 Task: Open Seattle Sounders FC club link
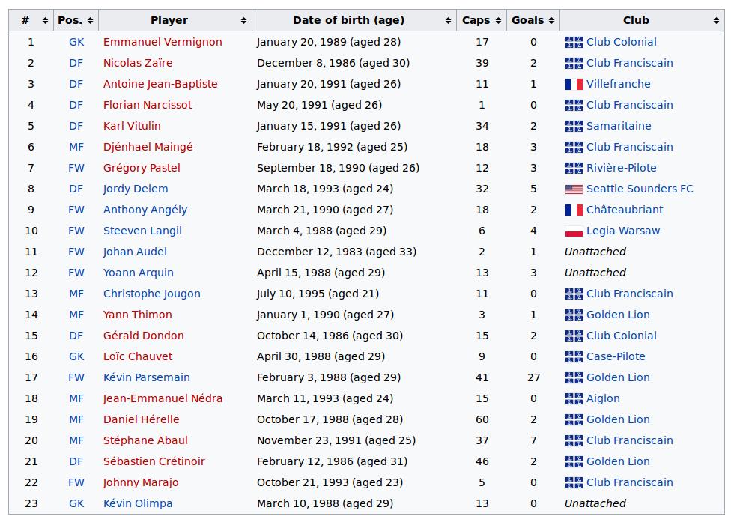click(x=640, y=189)
